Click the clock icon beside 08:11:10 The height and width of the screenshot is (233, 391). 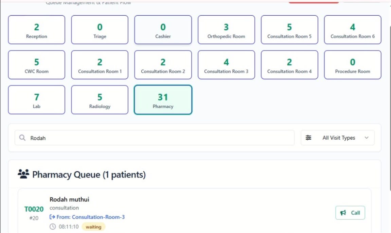[x=53, y=227]
